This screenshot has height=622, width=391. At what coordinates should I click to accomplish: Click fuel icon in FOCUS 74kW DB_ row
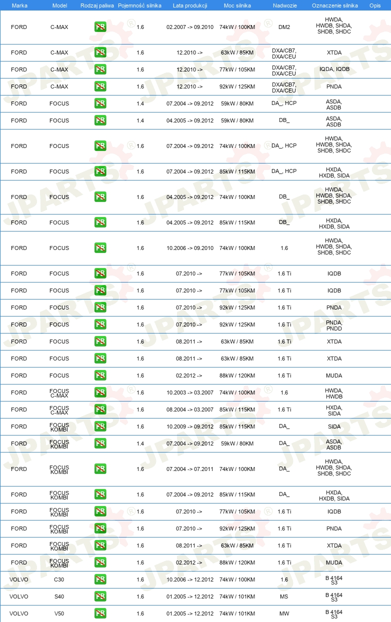point(100,197)
